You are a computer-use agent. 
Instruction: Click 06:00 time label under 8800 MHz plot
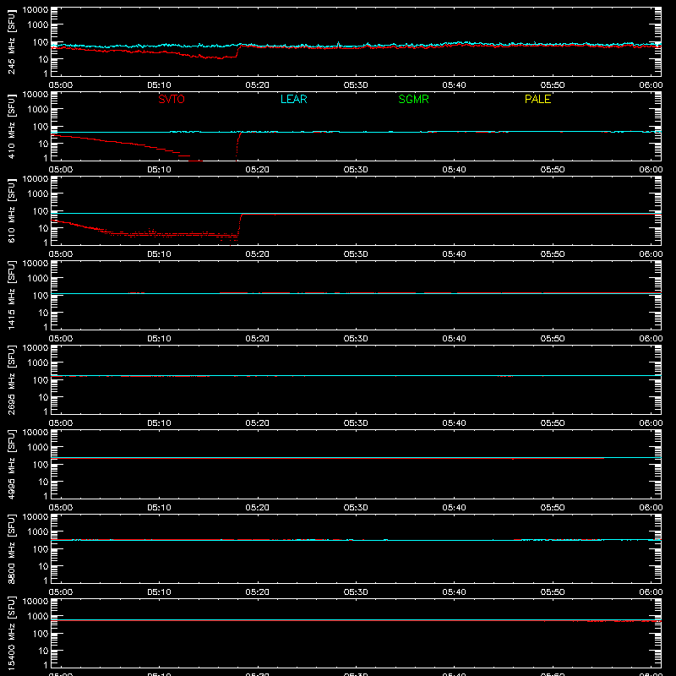[x=651, y=592]
